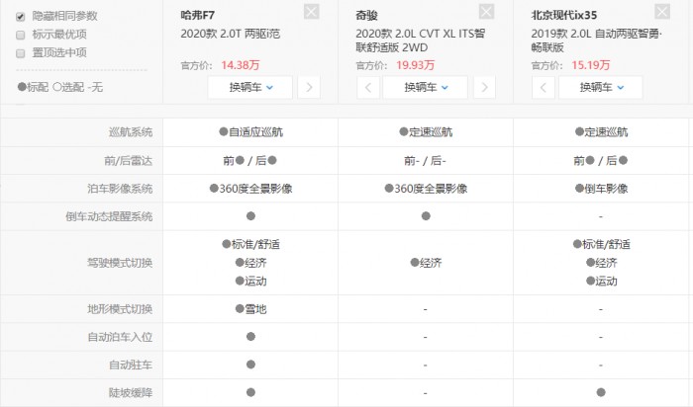The image size is (693, 407).
Task: Click the 倒车动态提醒系统 row label
Action: [x=109, y=216]
